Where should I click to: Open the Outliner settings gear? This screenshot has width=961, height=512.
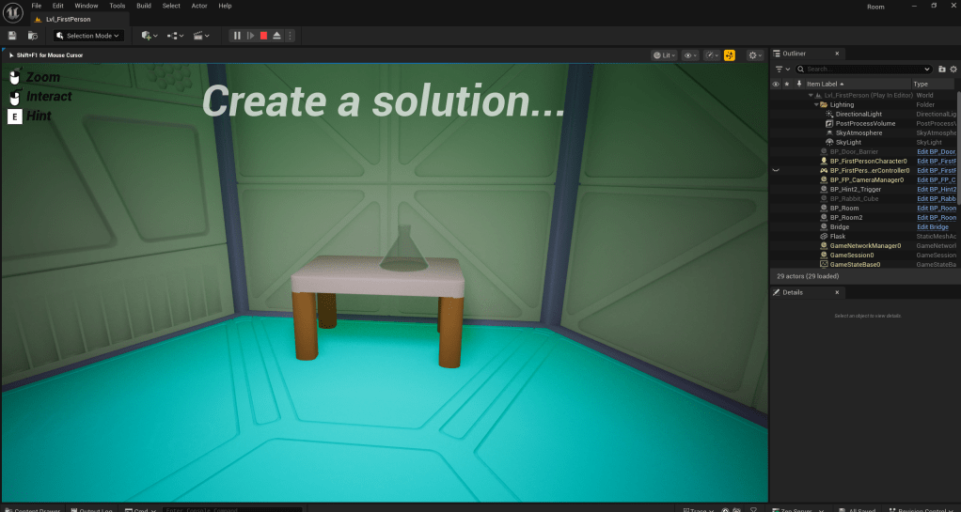(x=953, y=69)
